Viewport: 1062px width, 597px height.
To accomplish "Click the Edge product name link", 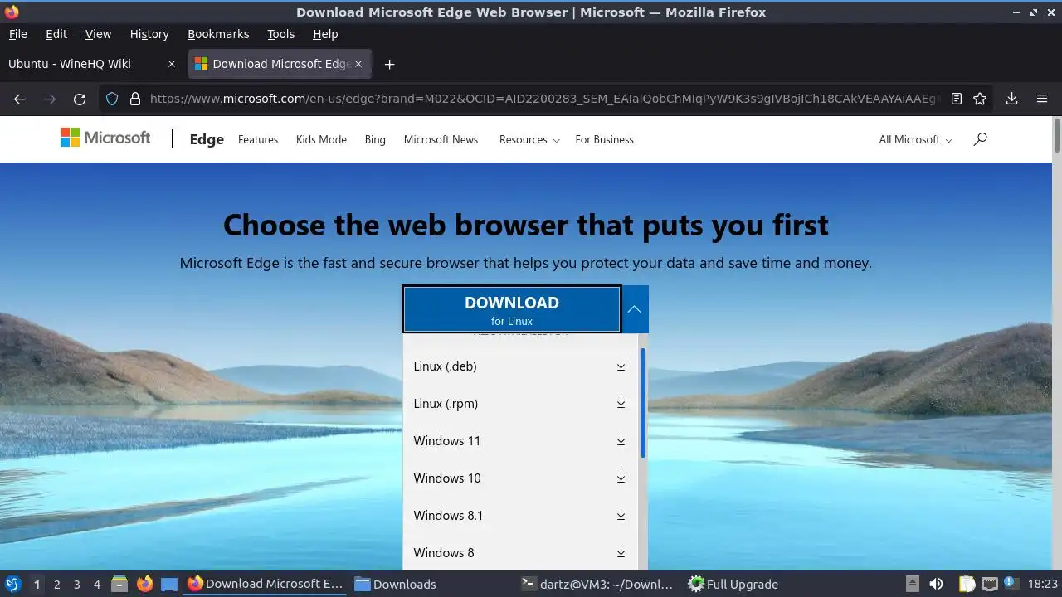I will pos(207,139).
